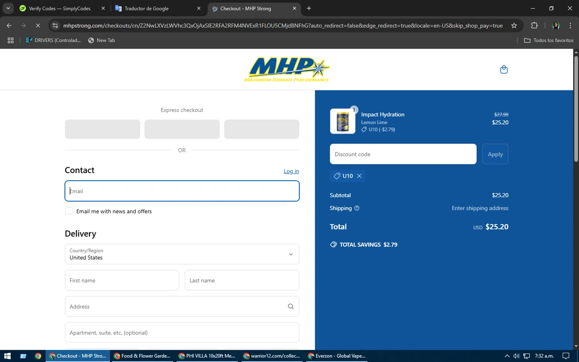Click the shipping info question mark icon
Screen dimensions: 579x362
pyautogui.click(x=357, y=208)
